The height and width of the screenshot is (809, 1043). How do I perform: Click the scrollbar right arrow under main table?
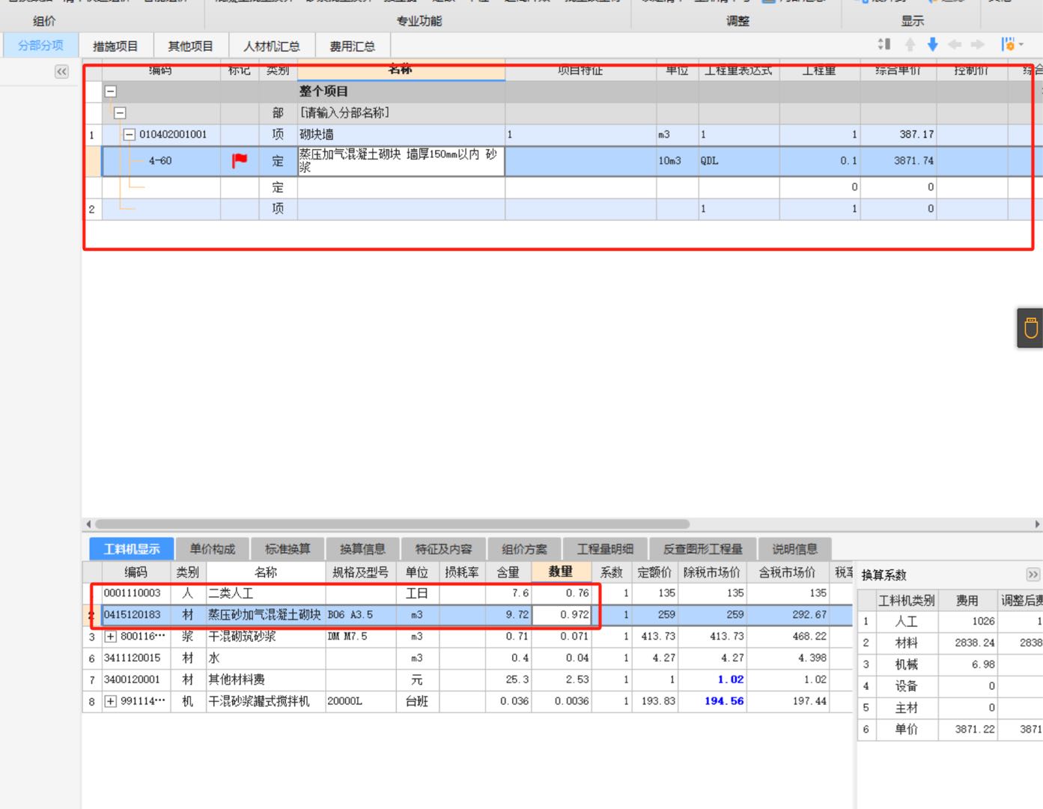pyautogui.click(x=1037, y=524)
